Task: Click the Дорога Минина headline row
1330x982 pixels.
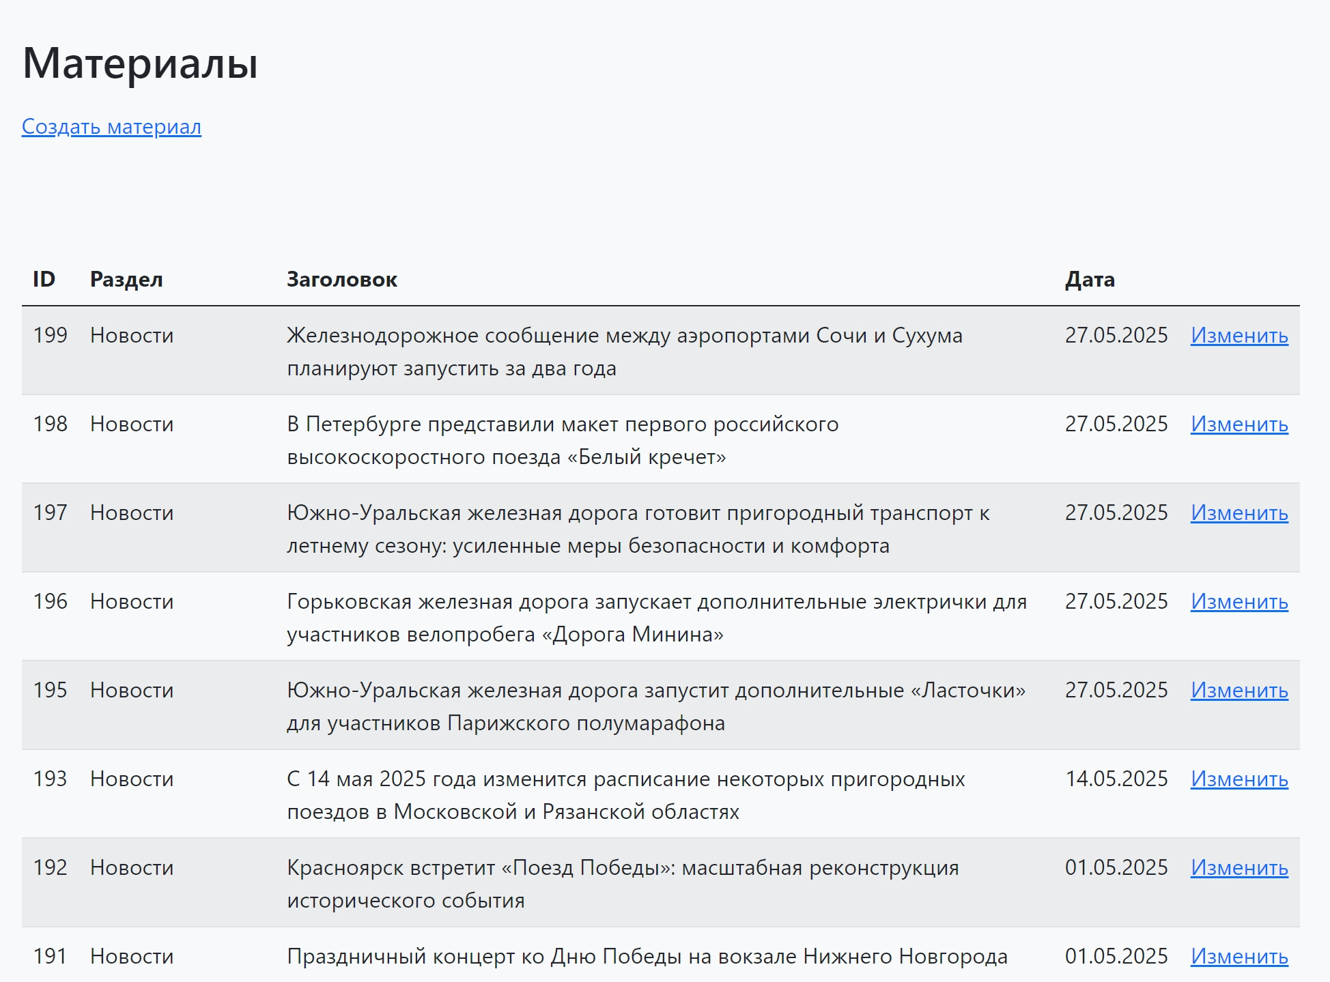Action: [x=661, y=617]
